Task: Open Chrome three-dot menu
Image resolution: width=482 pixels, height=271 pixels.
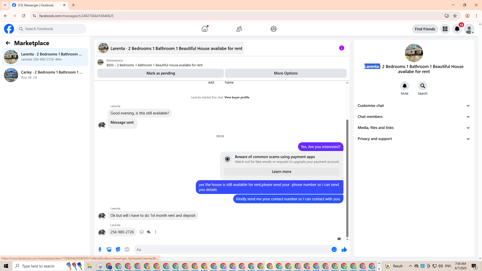Action: [x=476, y=16]
